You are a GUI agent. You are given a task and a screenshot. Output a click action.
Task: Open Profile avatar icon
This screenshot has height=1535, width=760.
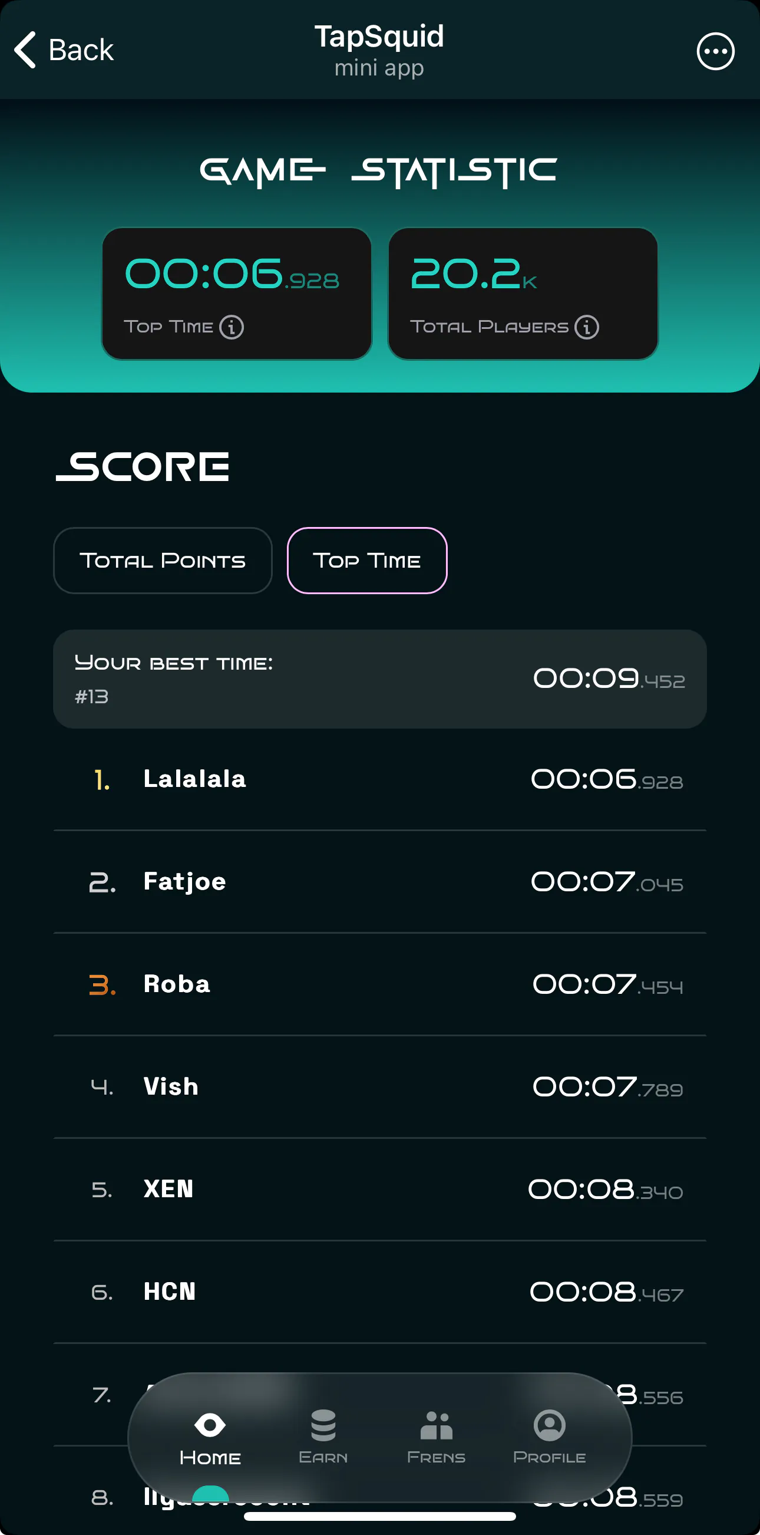pyautogui.click(x=549, y=1426)
